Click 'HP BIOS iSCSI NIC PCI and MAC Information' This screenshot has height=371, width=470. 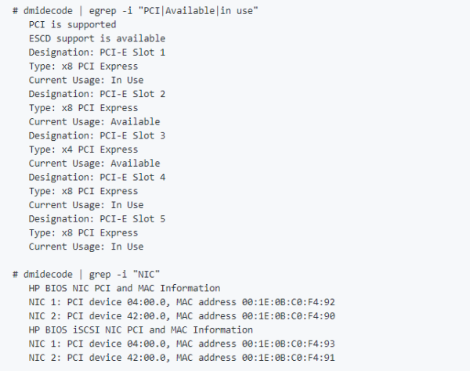coord(140,330)
